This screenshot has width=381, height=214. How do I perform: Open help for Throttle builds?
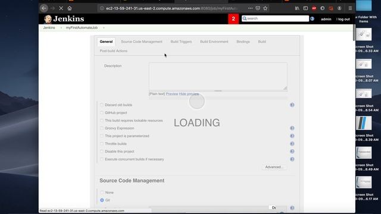[292, 144]
